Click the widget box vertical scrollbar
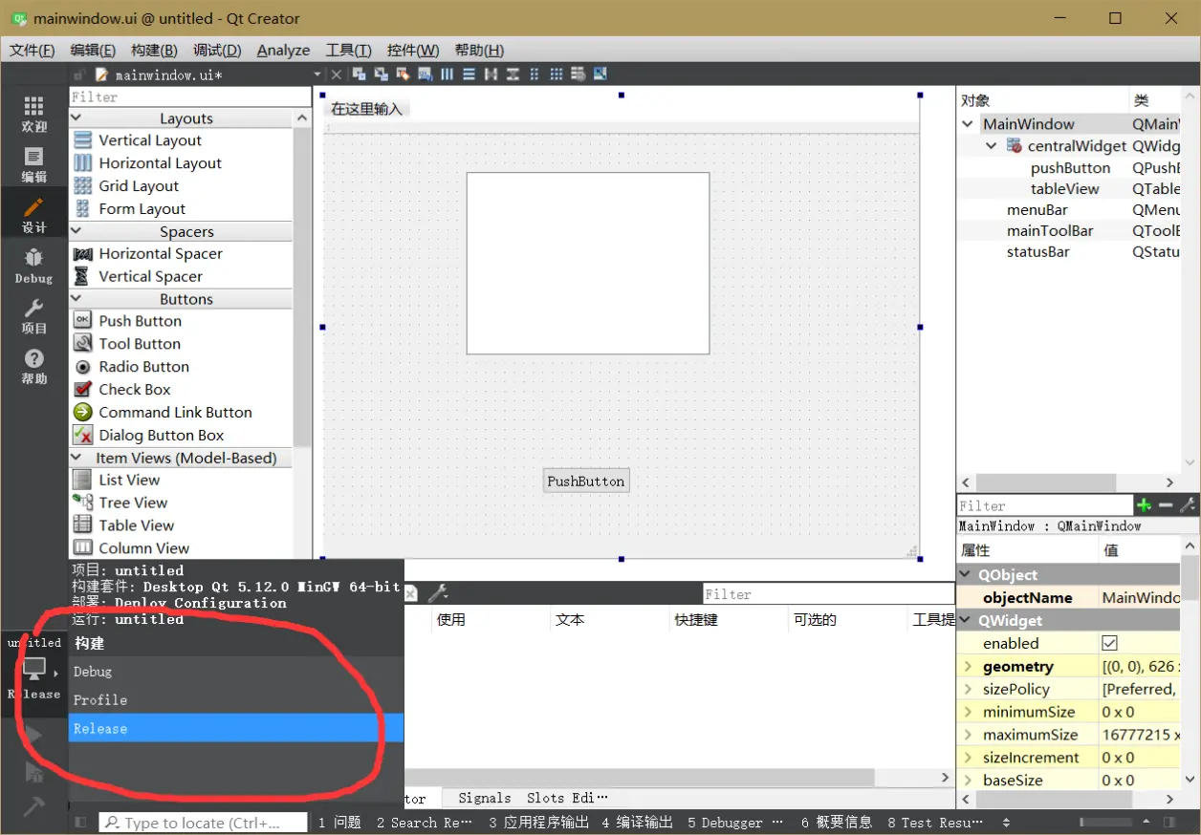Image resolution: width=1201 pixels, height=835 pixels. point(302,287)
